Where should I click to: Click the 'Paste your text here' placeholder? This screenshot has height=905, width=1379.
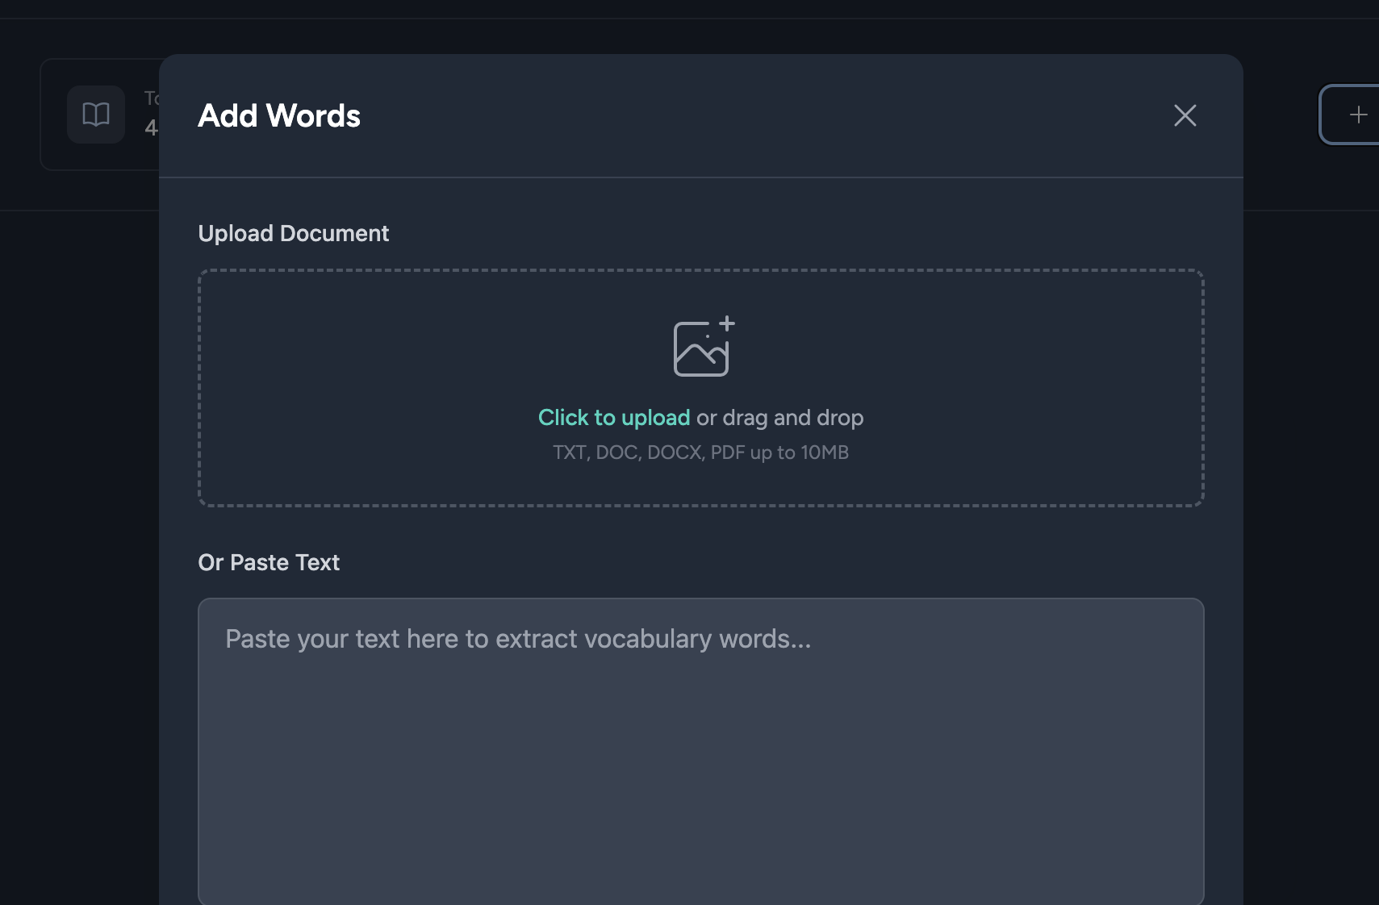point(518,639)
